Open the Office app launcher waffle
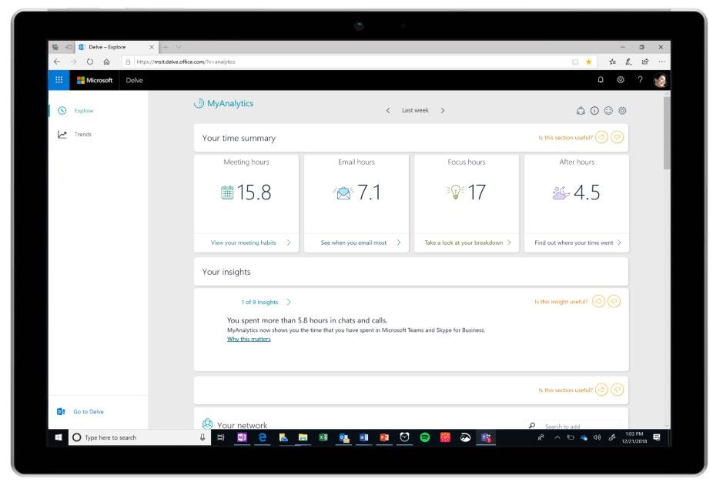 [59, 80]
